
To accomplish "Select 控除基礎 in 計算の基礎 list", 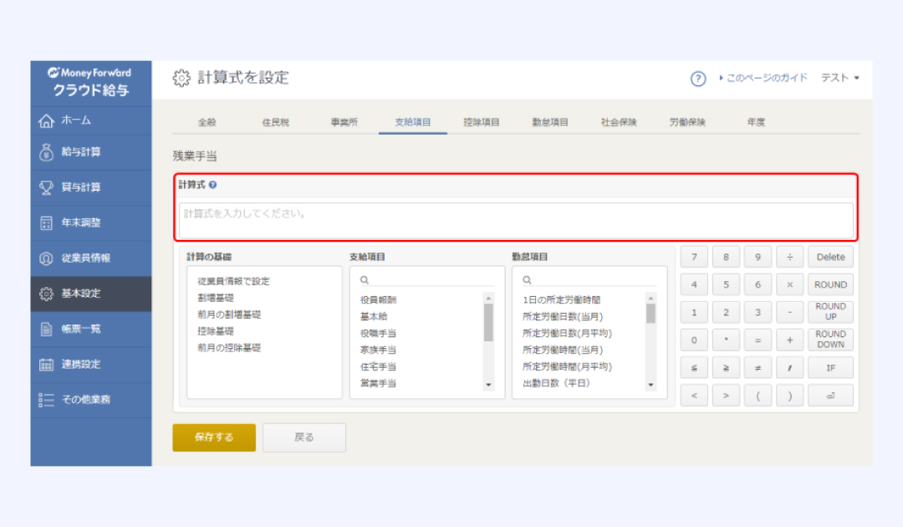I will tap(216, 331).
